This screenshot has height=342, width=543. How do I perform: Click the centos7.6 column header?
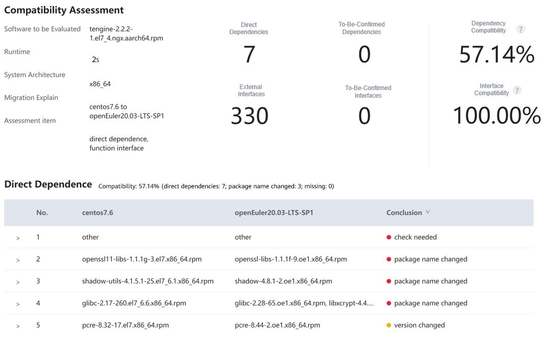click(x=97, y=213)
